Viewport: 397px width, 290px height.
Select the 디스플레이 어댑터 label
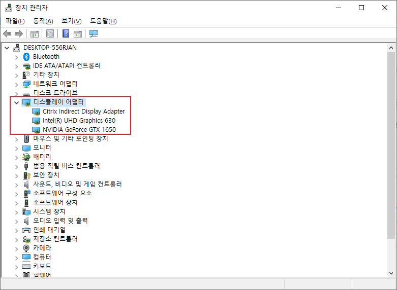58,102
